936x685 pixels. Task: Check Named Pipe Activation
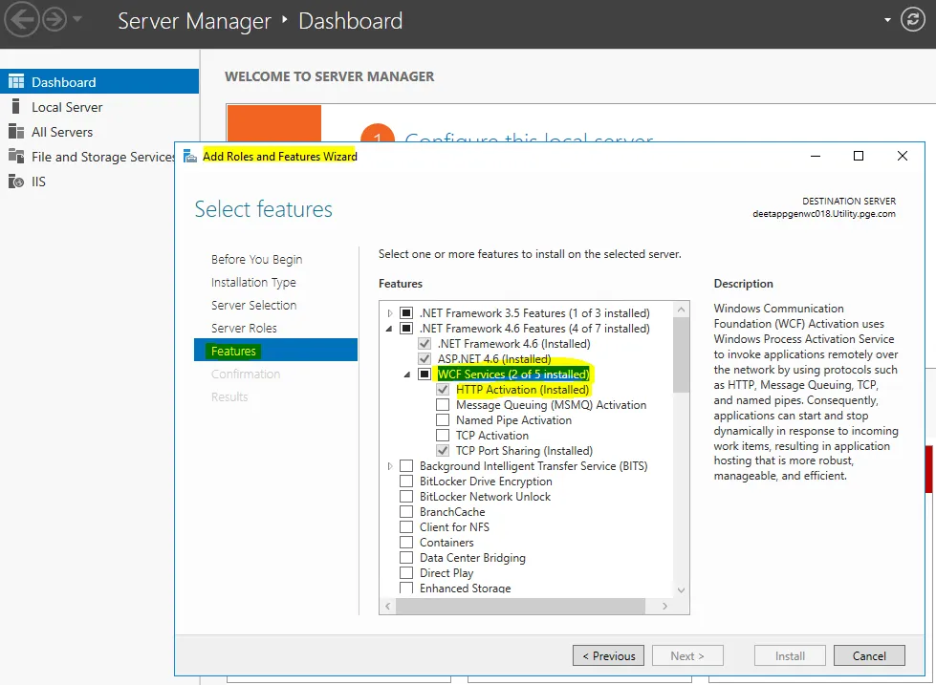443,420
